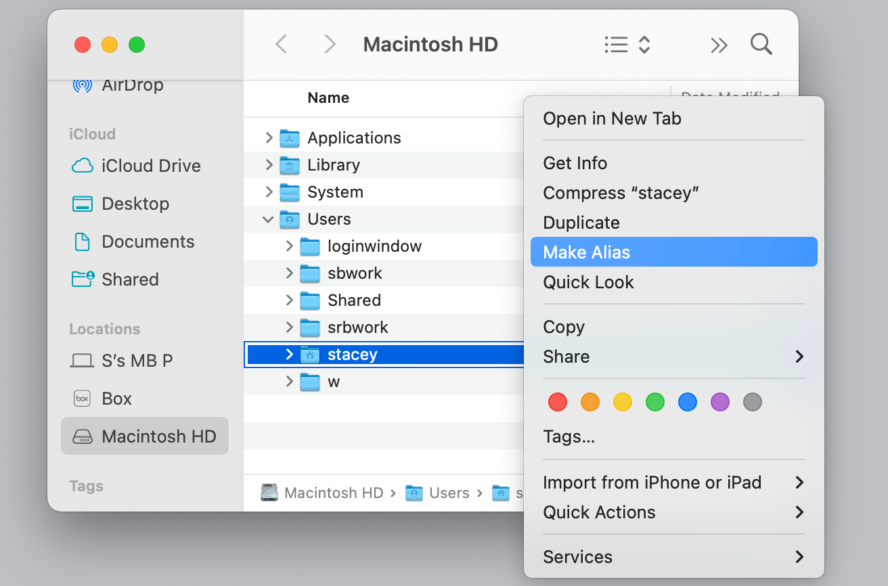
Task: Apply the purple tag color
Action: (720, 402)
